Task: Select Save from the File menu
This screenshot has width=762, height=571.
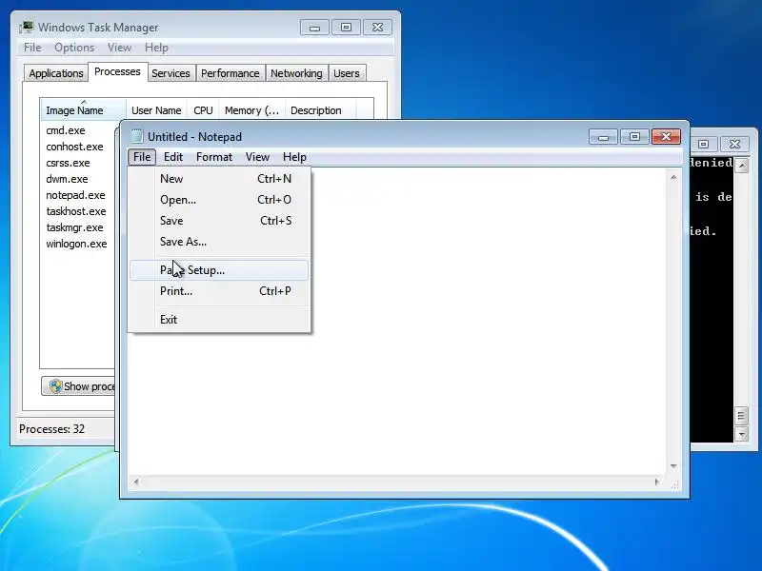Action: [219, 221]
